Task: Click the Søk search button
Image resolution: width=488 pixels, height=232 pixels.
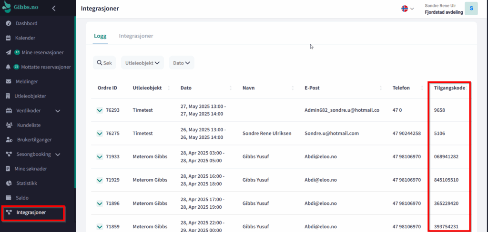Action: (x=104, y=63)
